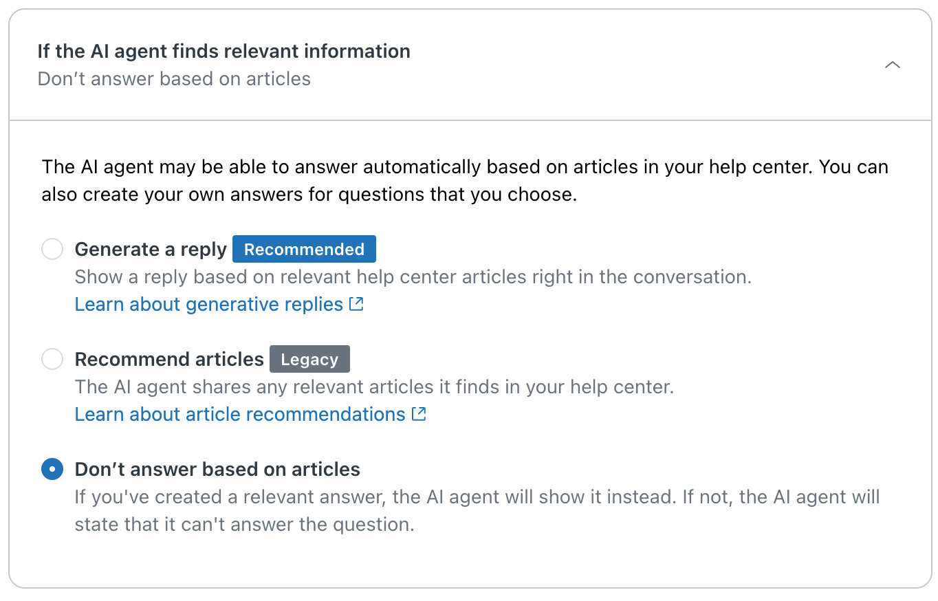Click the blue Recommended badge
The image size is (938, 601).
(x=304, y=249)
